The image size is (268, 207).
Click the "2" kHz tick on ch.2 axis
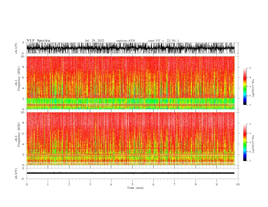pos(23,155)
